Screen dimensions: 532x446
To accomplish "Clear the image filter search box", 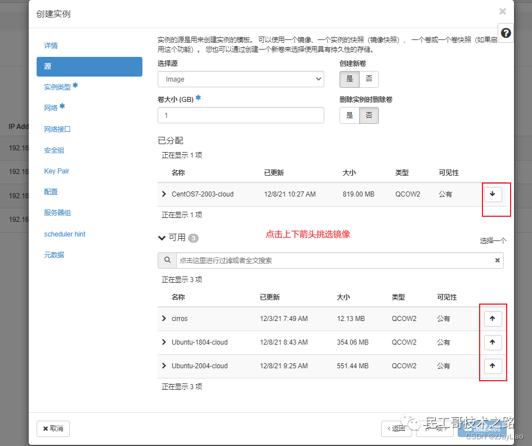I will point(498,260).
